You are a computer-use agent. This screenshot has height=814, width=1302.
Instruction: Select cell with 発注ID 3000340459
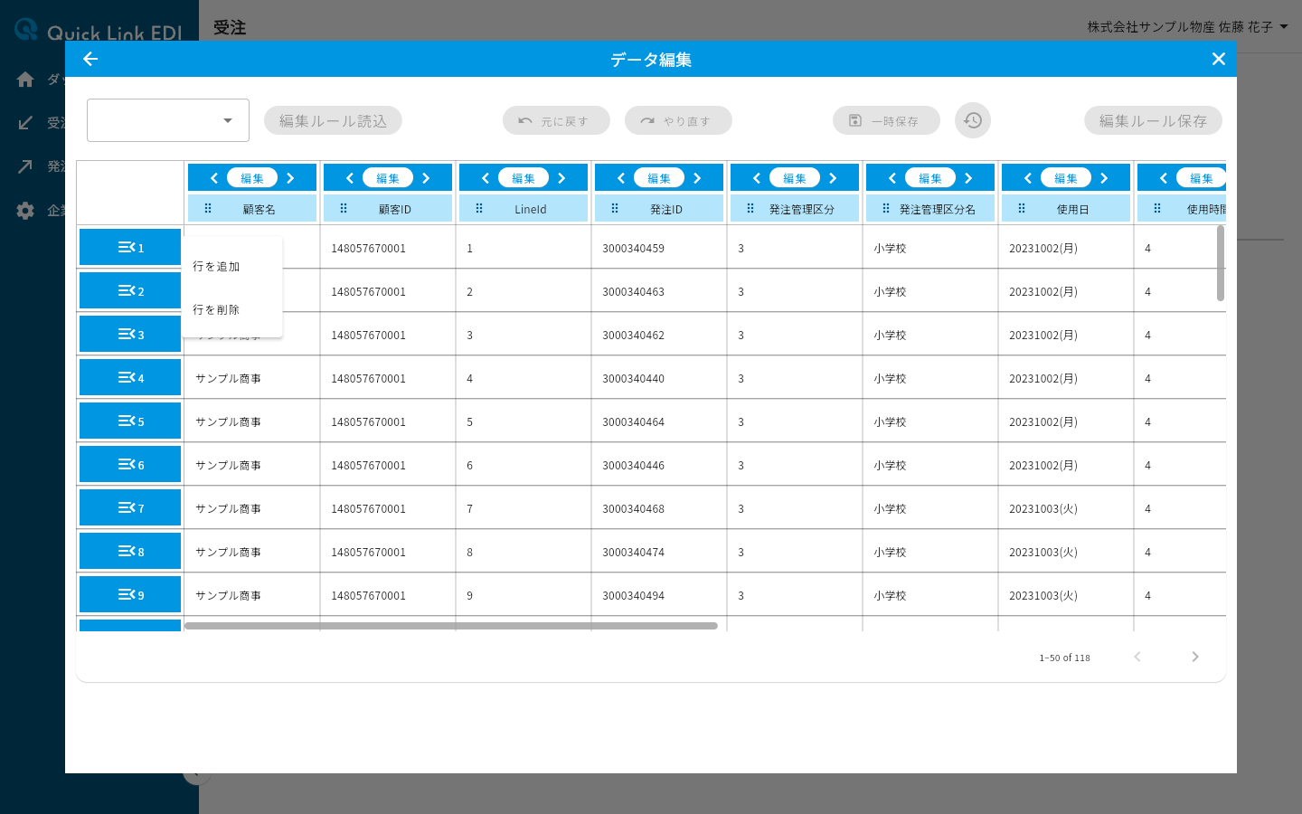click(659, 248)
